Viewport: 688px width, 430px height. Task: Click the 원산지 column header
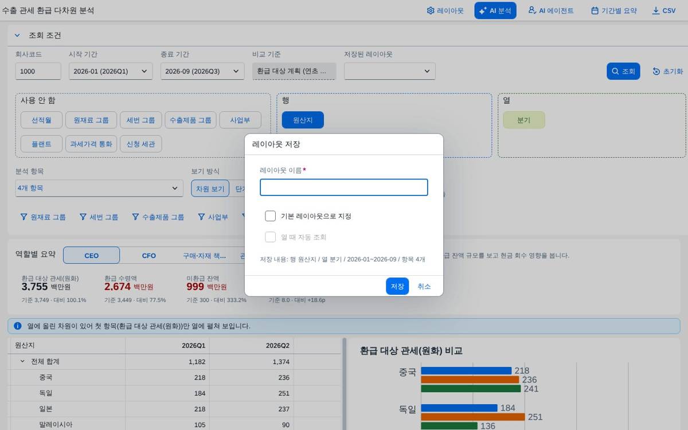pos(68,346)
